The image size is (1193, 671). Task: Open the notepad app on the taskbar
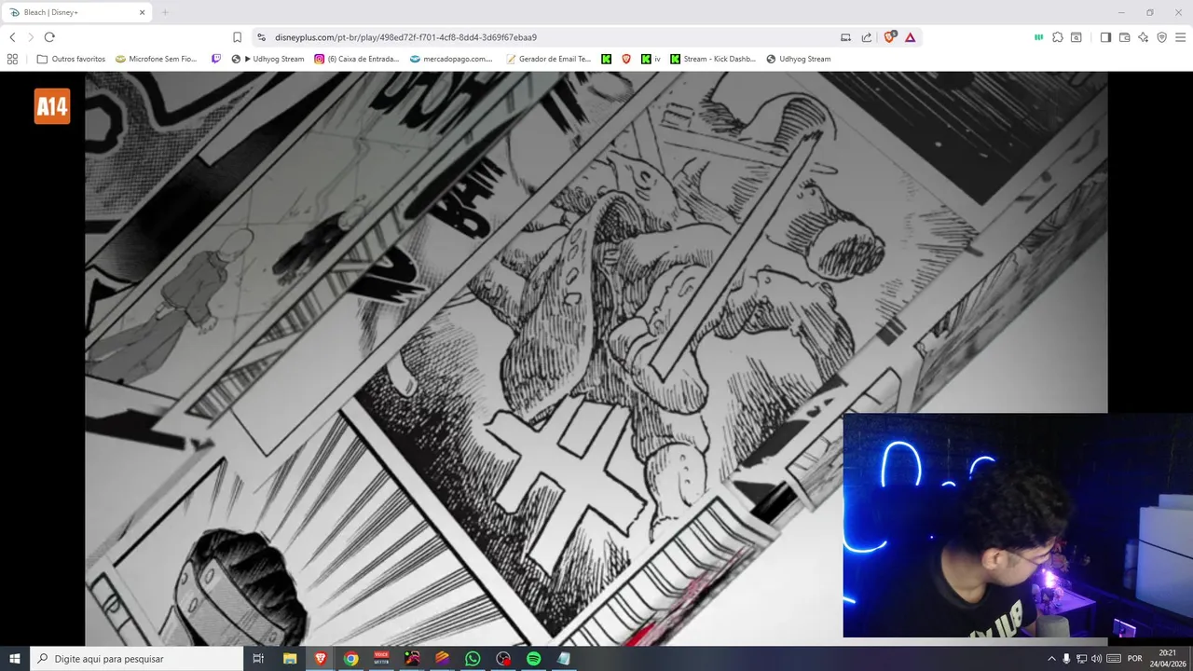point(563,659)
